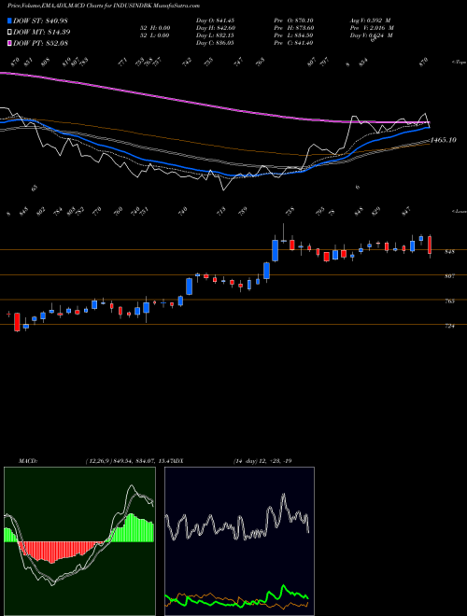Click the Pre C: 841.40 value
Image resolution: width=467 pixels, height=616 pixels.
(x=293, y=43)
